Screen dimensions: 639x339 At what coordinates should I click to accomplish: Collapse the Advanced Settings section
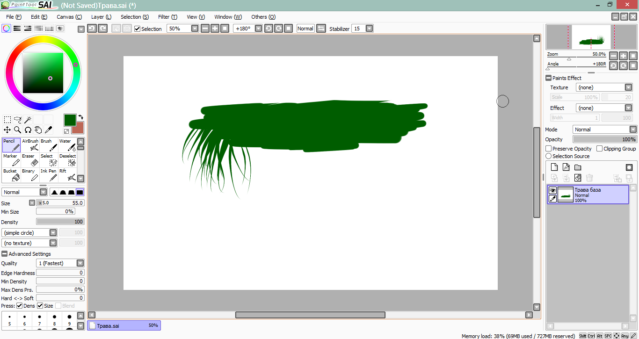(x=5, y=254)
